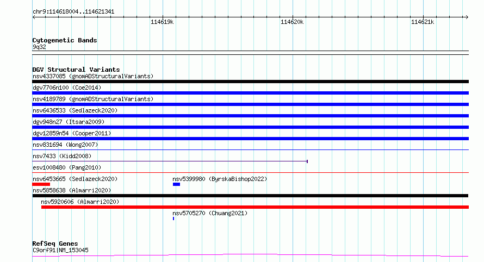This screenshot has height=262, width=484.
Task: Select variant nsv5858638 (Almarri2020) label
Action: click(x=72, y=190)
